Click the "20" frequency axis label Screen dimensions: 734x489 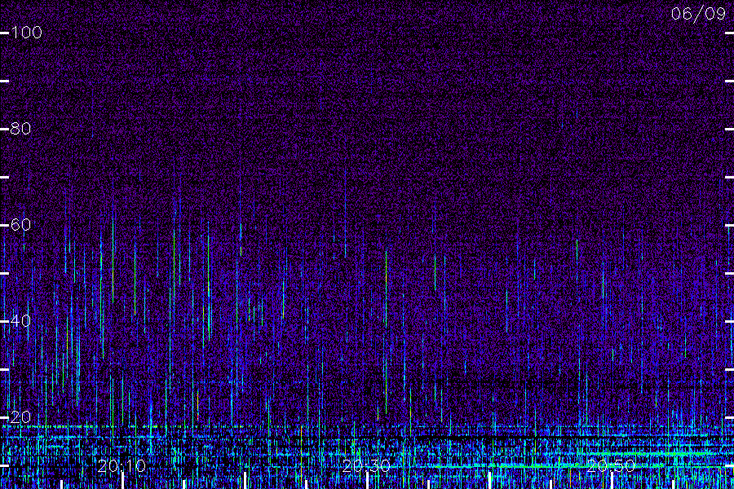tap(20, 417)
